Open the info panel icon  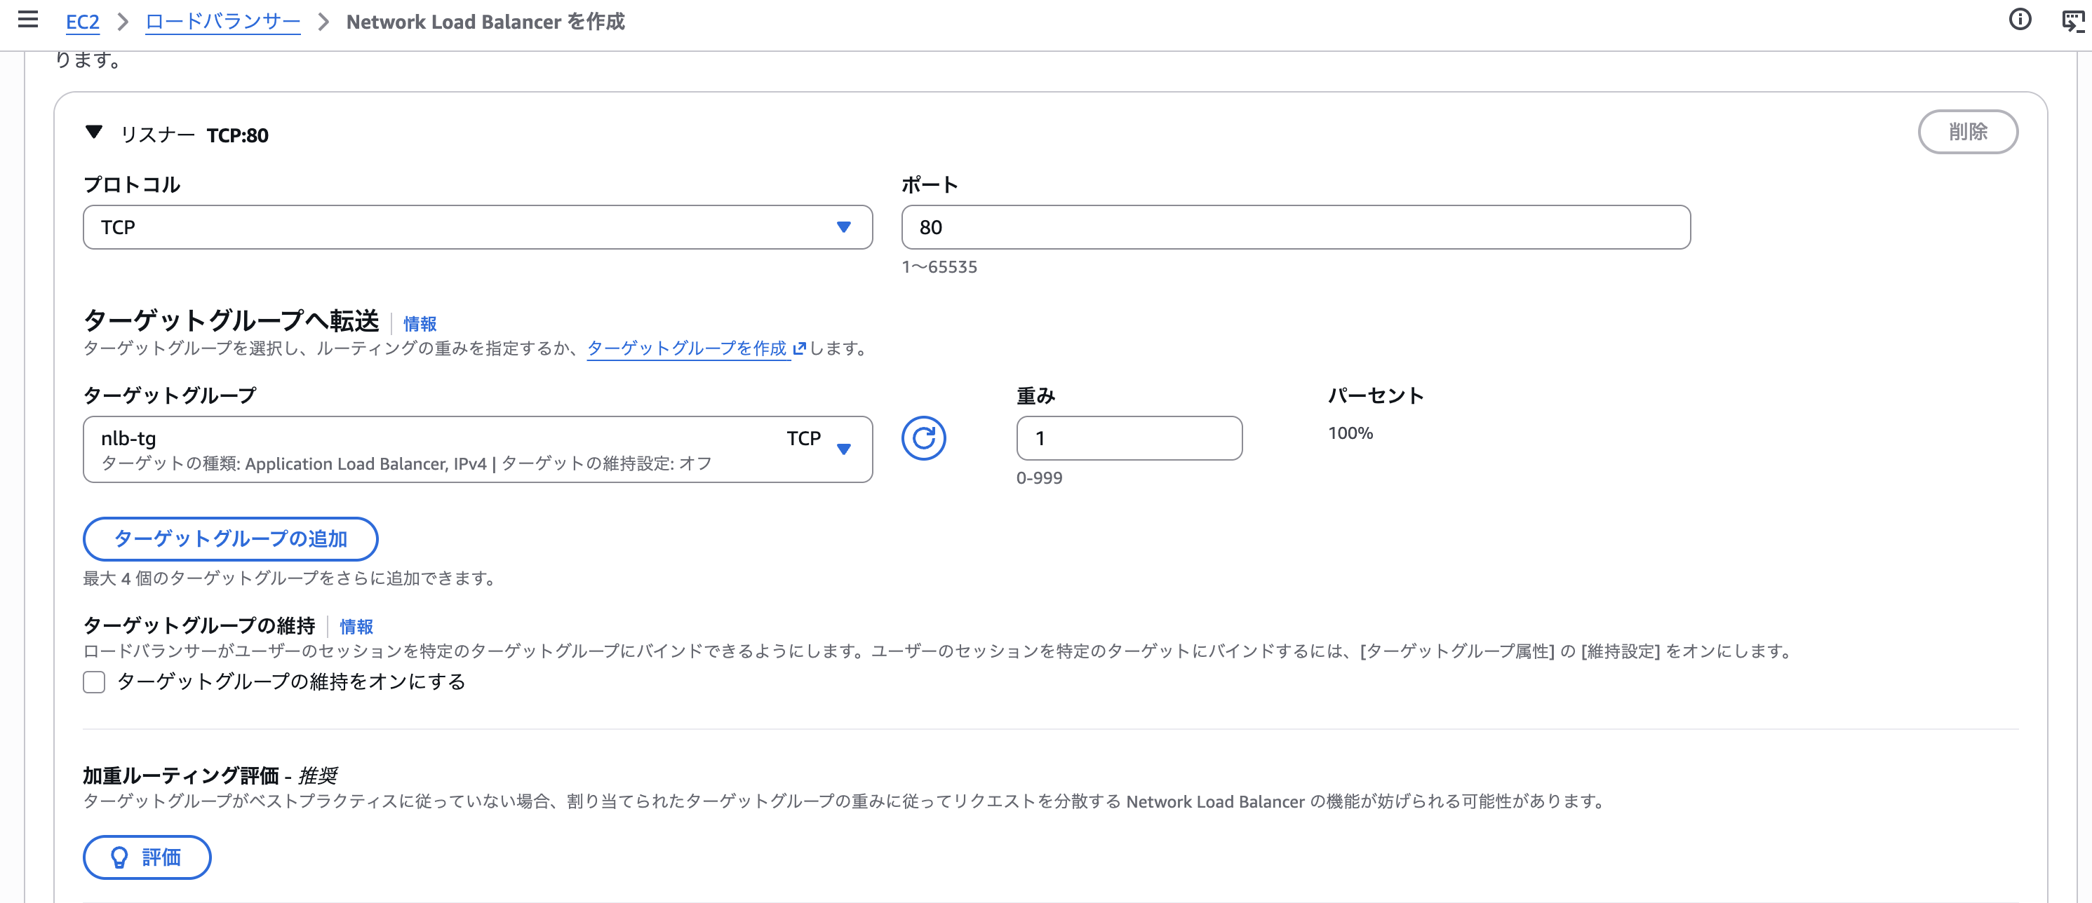click(2020, 20)
